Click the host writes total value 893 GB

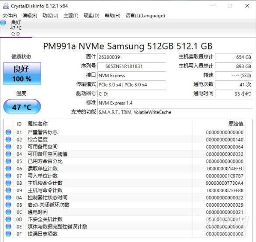(234, 66)
